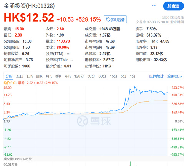Open the 周K weekly chart tab

[x=39, y=76]
